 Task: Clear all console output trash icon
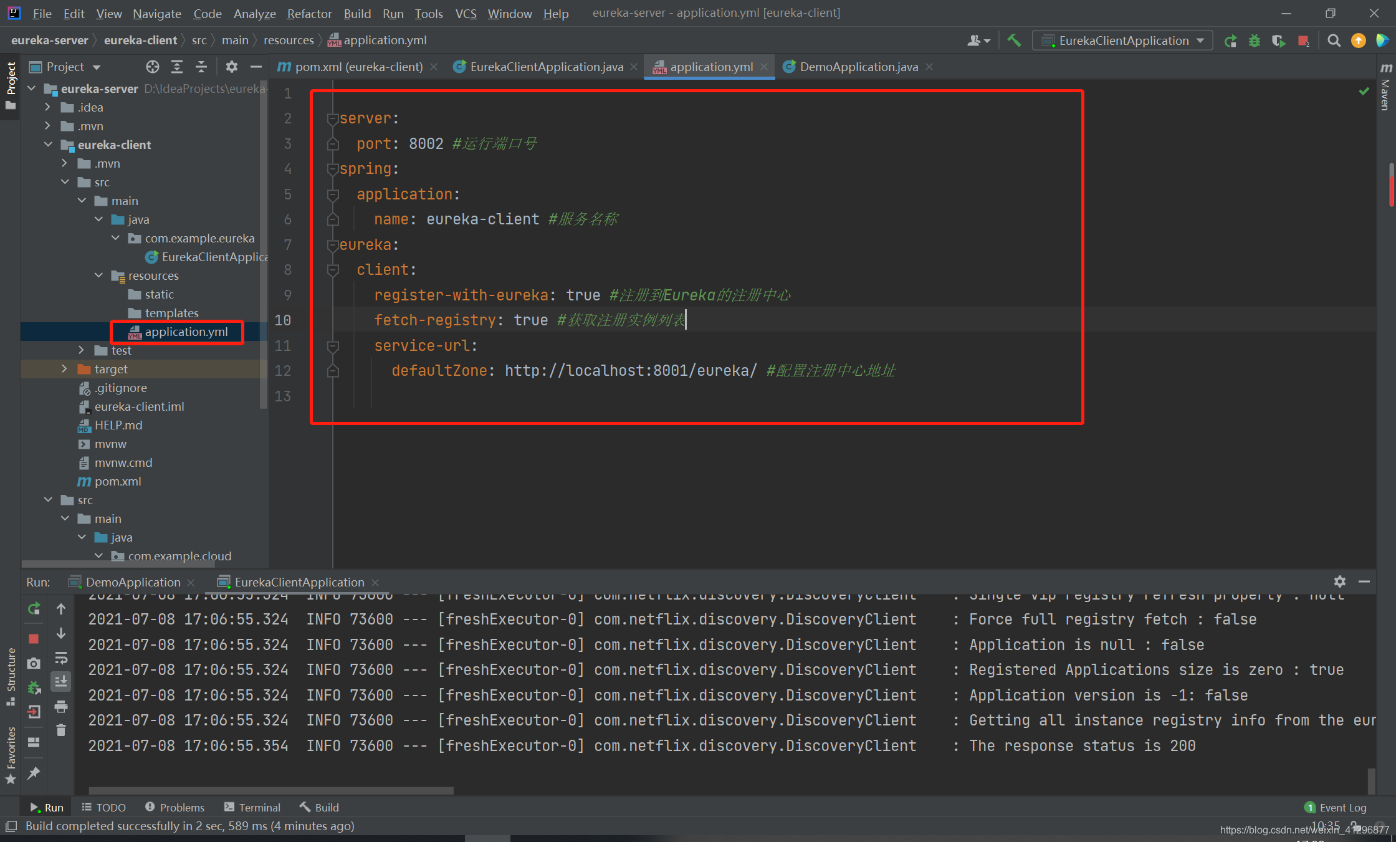point(61,730)
